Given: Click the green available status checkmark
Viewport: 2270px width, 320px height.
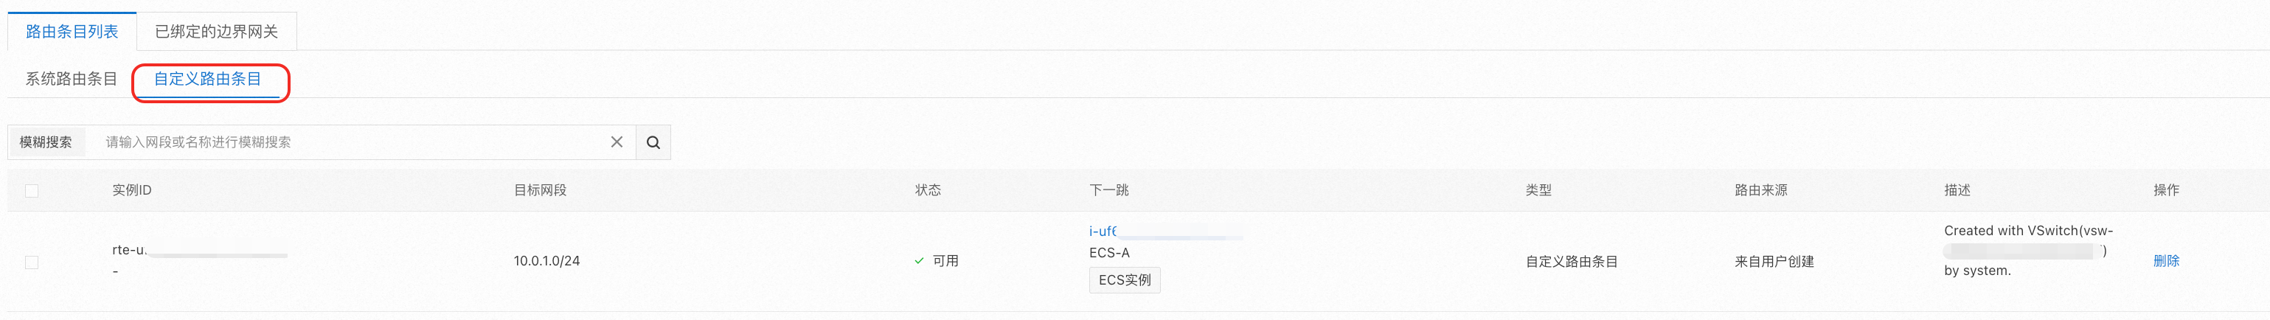Looking at the screenshot, I should [919, 261].
